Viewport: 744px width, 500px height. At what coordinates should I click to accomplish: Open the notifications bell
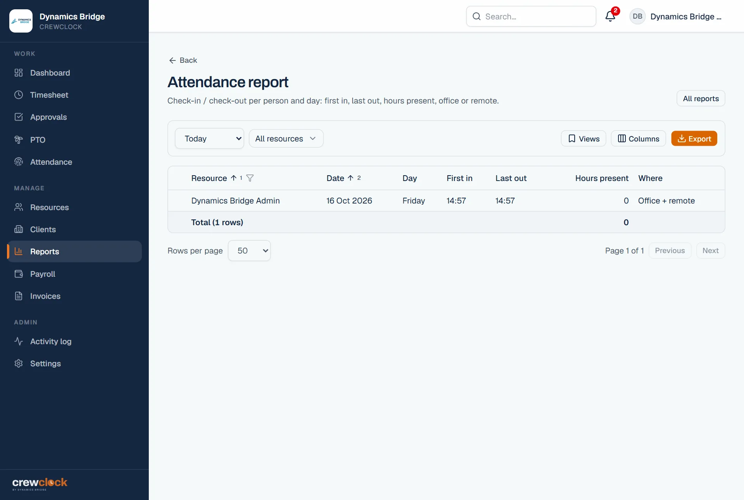(x=610, y=16)
